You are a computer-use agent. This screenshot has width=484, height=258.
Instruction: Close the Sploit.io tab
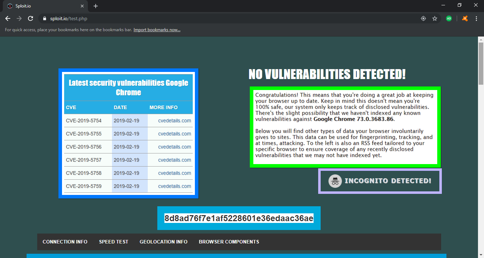(82, 6)
